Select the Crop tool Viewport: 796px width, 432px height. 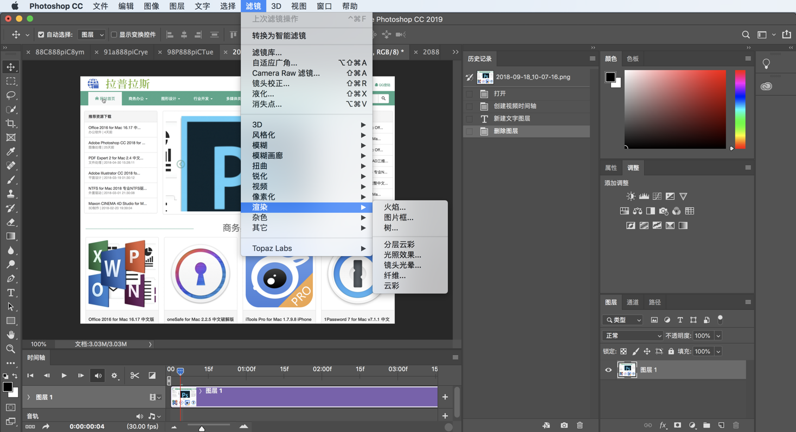(11, 124)
